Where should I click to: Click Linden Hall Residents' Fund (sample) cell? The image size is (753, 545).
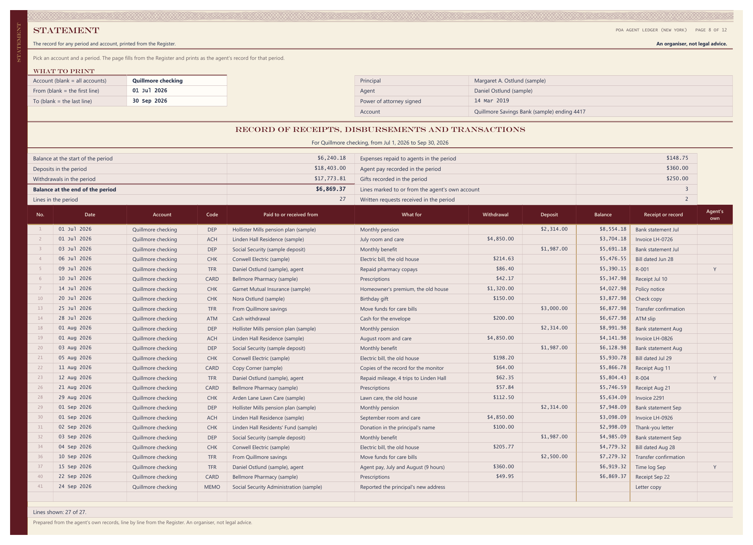click(x=291, y=427)
